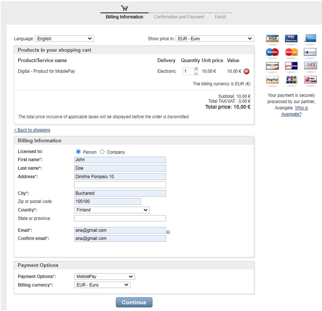The width and height of the screenshot is (322, 311).
Task: Click the JCB payment icon
Action: coord(291,80)
